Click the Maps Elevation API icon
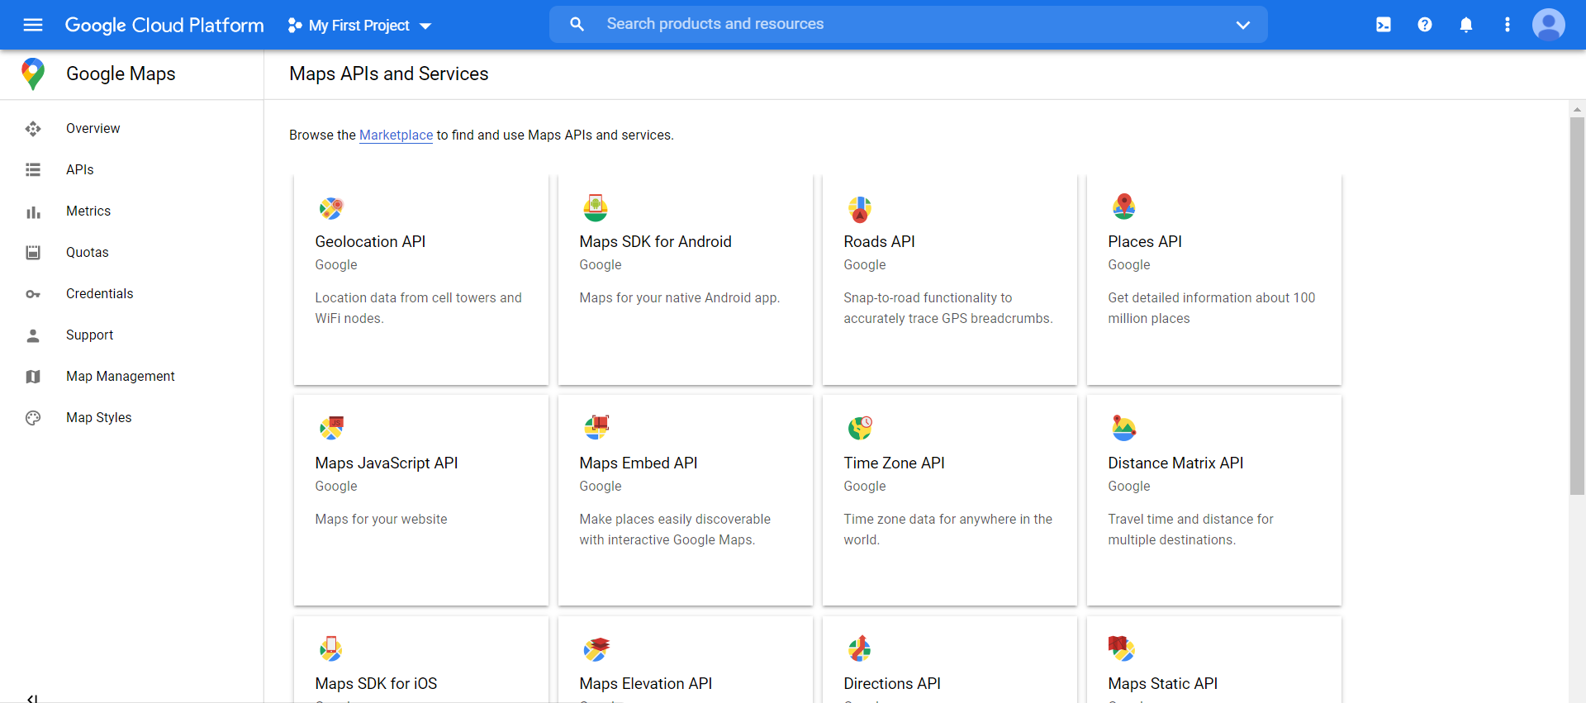This screenshot has height=703, width=1586. [x=596, y=649]
